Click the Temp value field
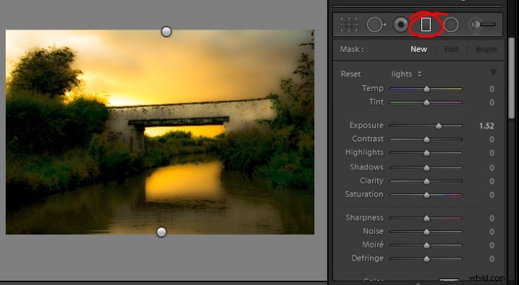519x285 pixels. click(492, 89)
